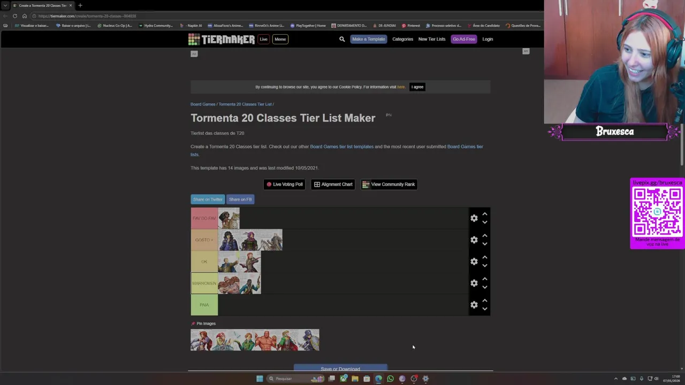Open the Login page
This screenshot has width=685, height=385.
click(x=488, y=39)
